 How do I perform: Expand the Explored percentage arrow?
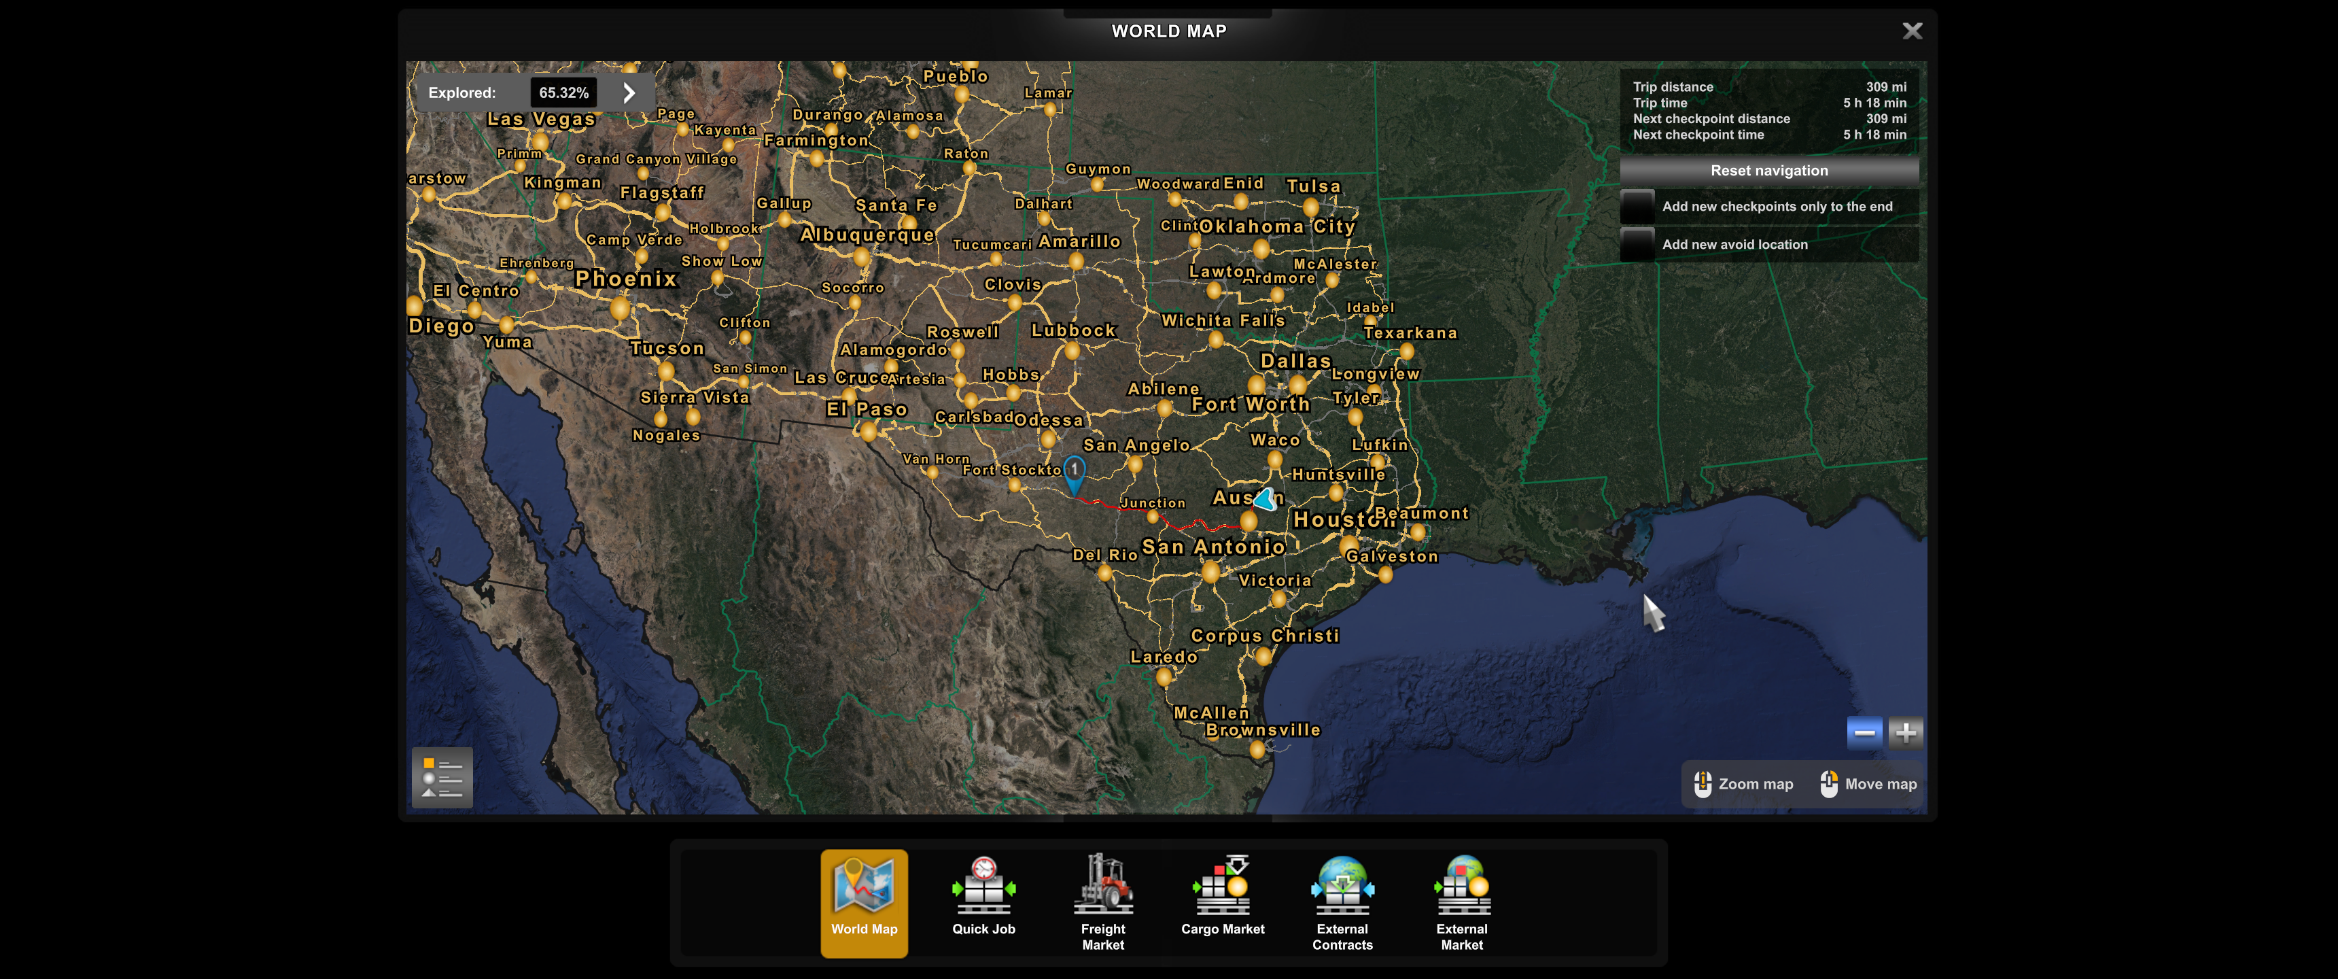click(629, 92)
